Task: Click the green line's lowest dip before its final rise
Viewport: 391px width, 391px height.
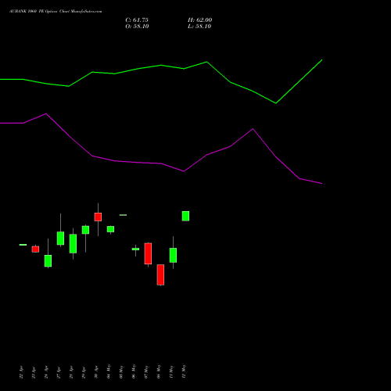Action: click(x=276, y=103)
